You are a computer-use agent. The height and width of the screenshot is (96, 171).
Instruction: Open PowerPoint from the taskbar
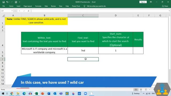click(42, 94)
